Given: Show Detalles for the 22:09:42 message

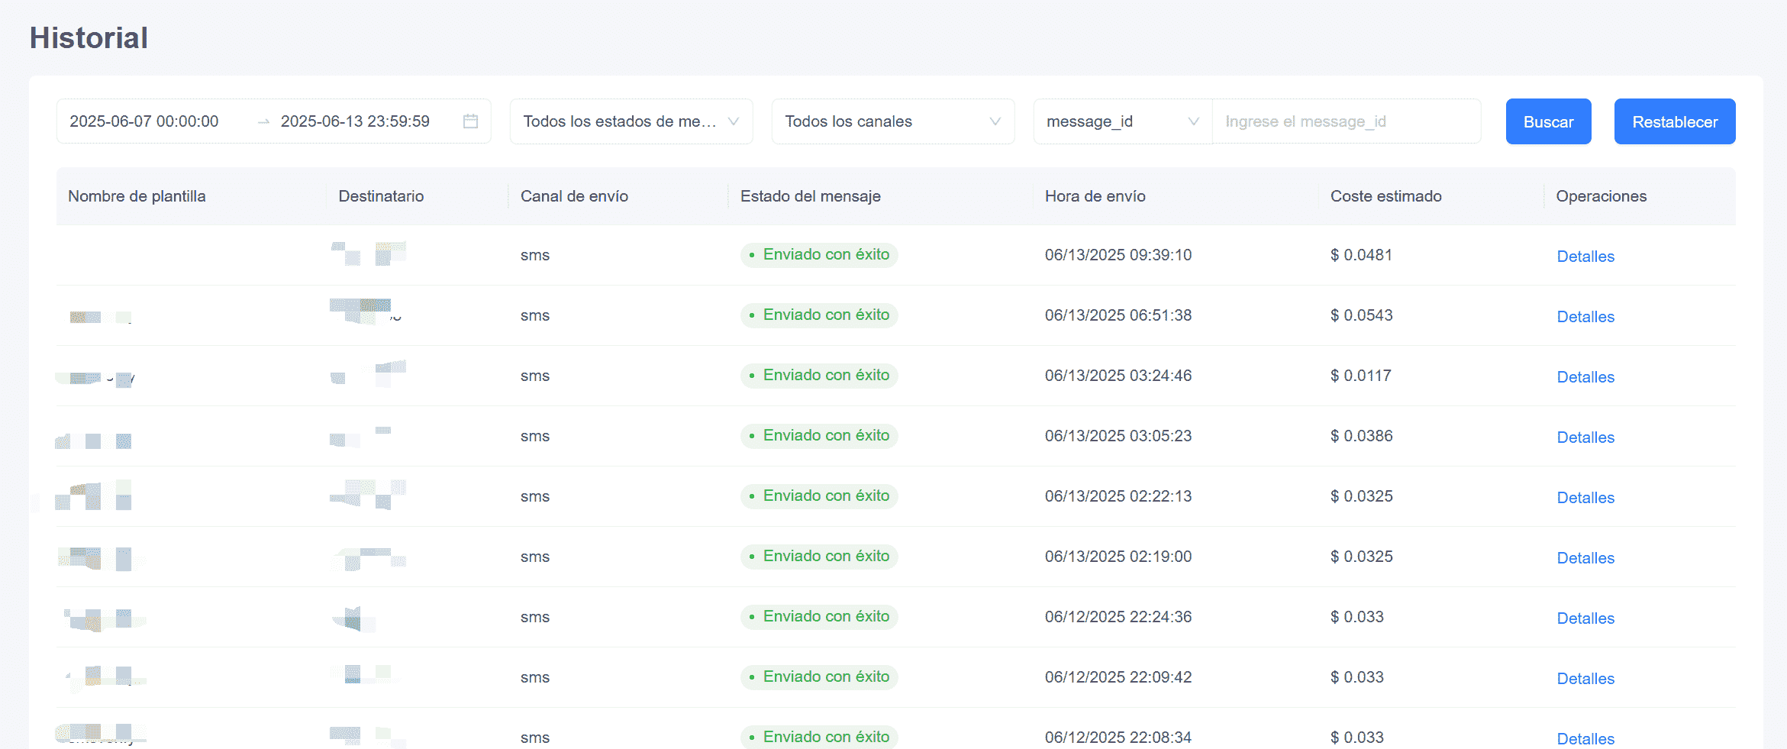Looking at the screenshot, I should [1585, 679].
